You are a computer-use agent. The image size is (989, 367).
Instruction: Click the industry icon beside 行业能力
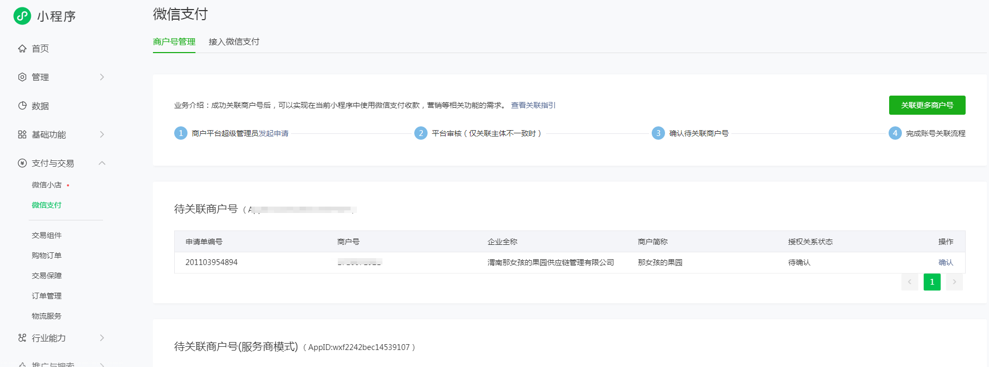click(22, 338)
